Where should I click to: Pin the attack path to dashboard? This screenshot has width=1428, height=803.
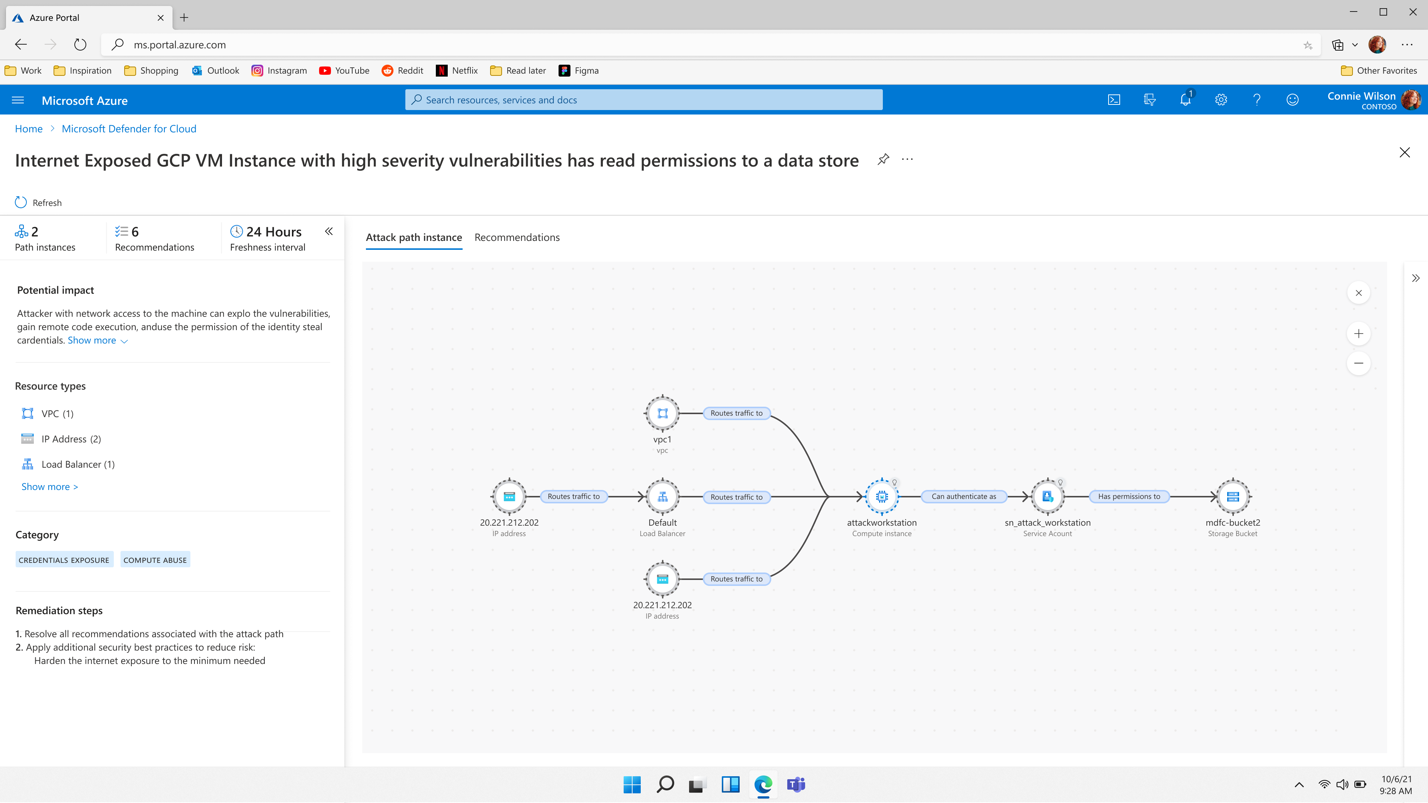tap(883, 159)
